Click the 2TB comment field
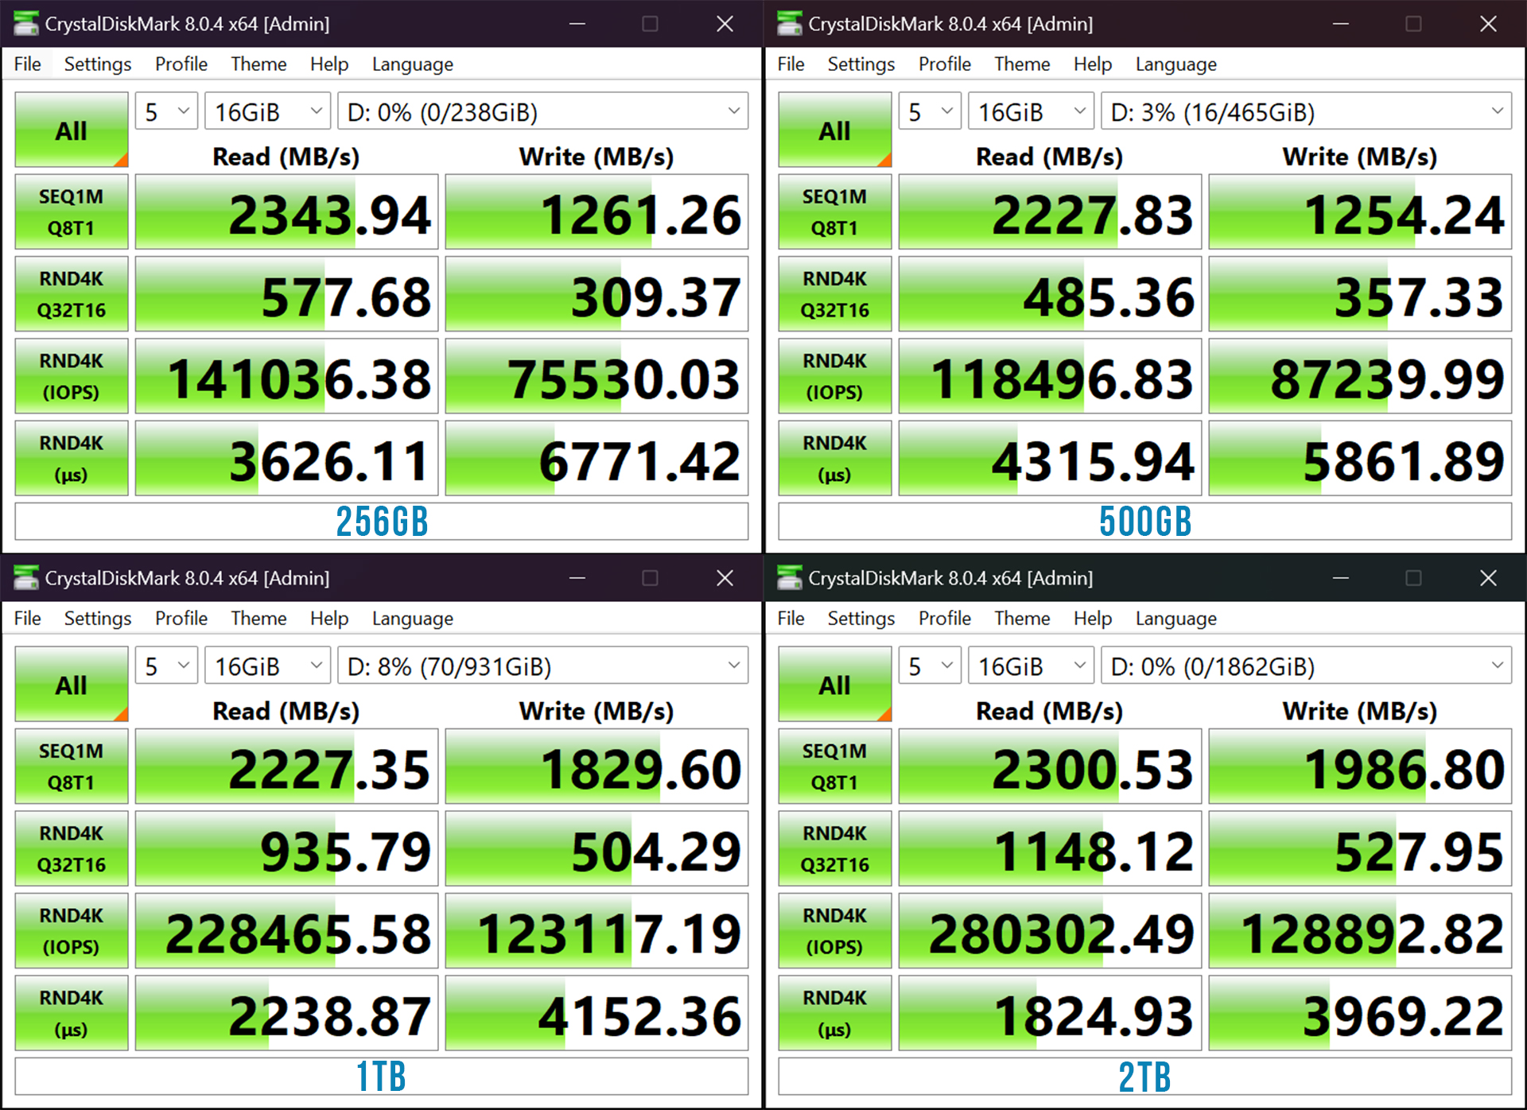This screenshot has width=1527, height=1110. [x=1145, y=1076]
